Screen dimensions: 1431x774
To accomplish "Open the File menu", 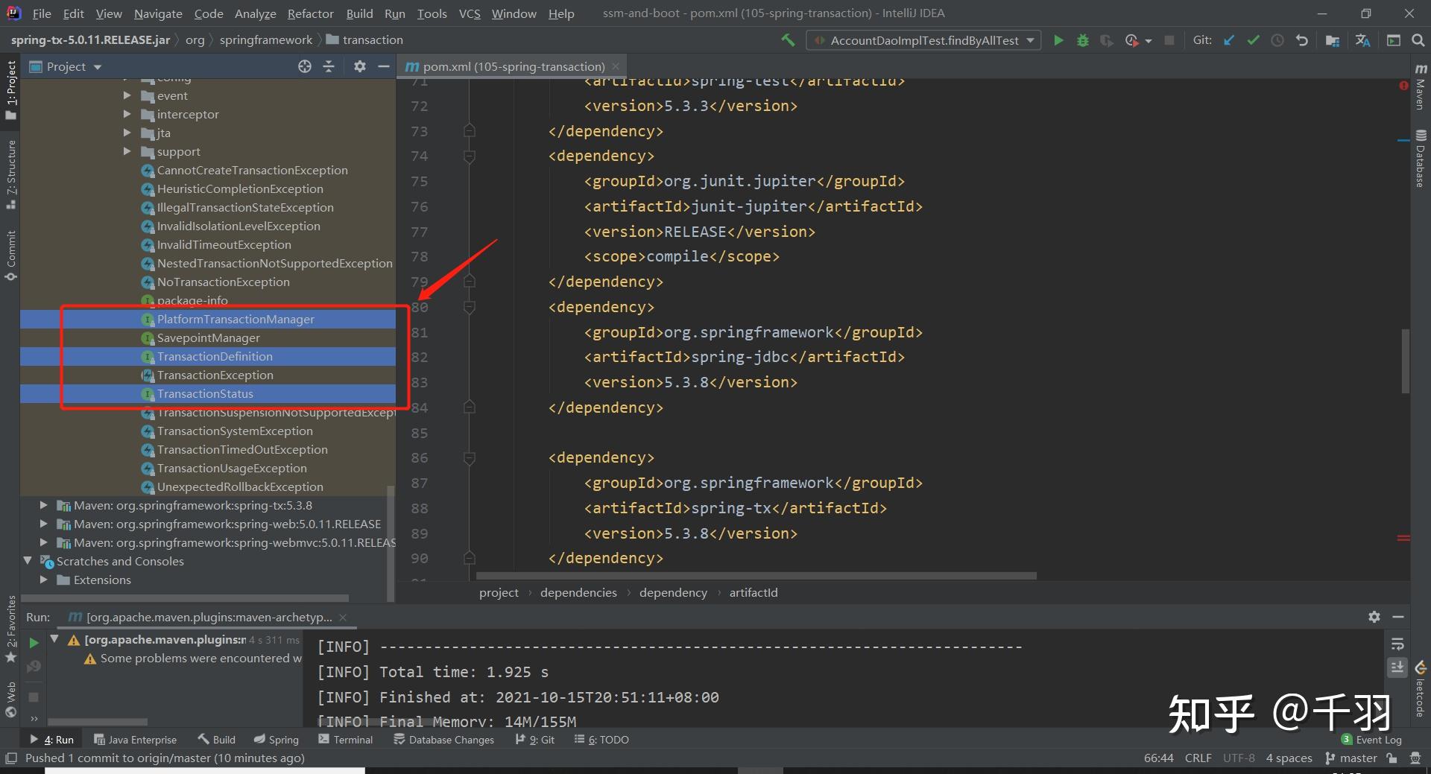I will coord(42,13).
